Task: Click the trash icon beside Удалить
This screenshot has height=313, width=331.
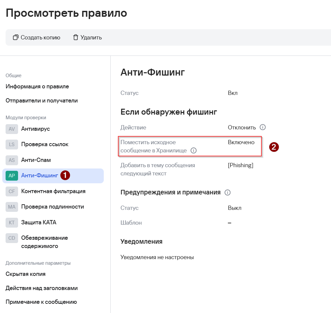Action: (x=76, y=37)
